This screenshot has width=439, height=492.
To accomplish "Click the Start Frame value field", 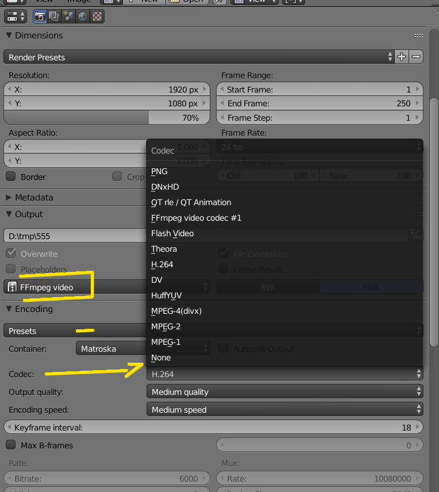I will [x=319, y=90].
